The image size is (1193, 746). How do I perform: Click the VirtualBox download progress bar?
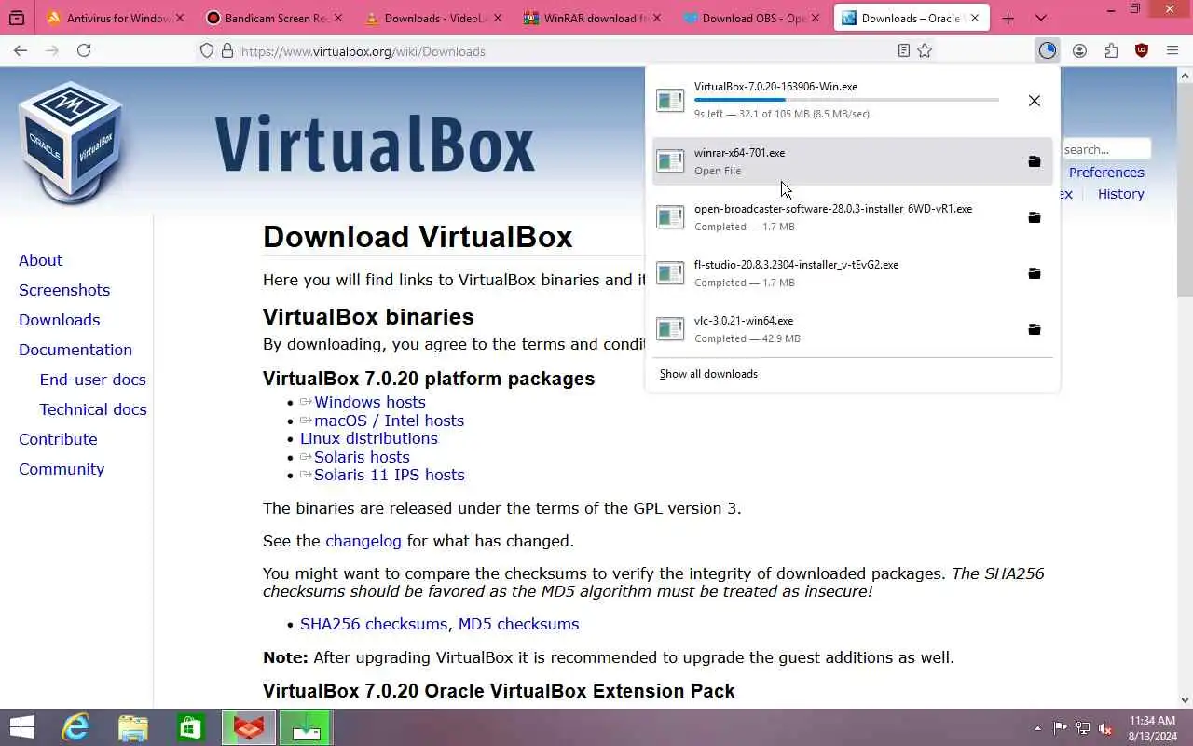[846, 100]
